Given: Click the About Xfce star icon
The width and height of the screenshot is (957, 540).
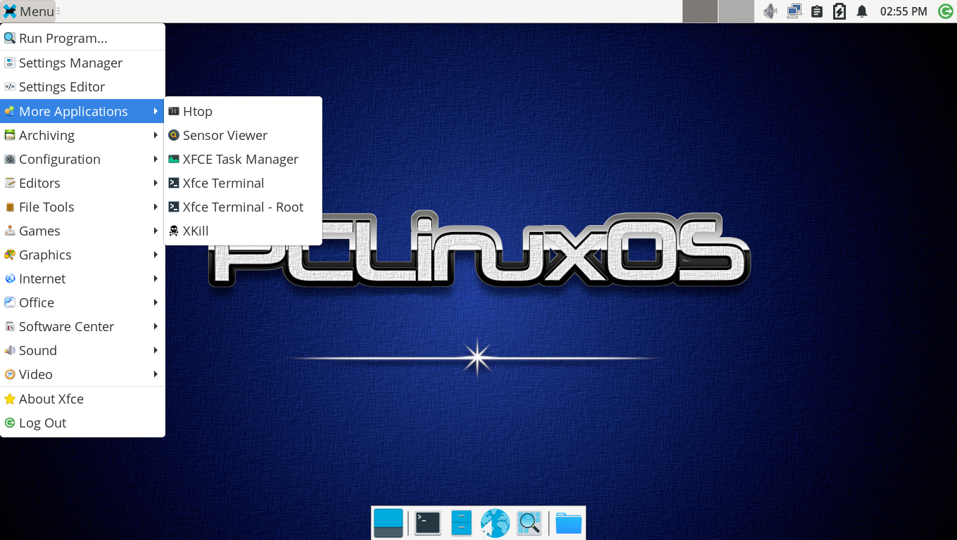Looking at the screenshot, I should [10, 399].
